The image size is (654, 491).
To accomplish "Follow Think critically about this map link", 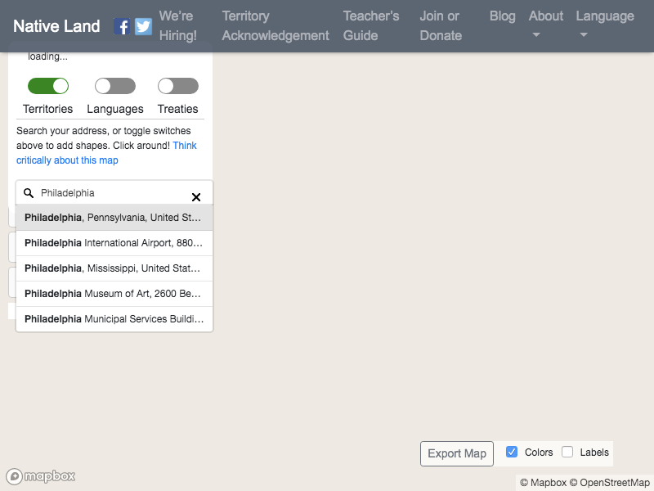I will (x=106, y=153).
